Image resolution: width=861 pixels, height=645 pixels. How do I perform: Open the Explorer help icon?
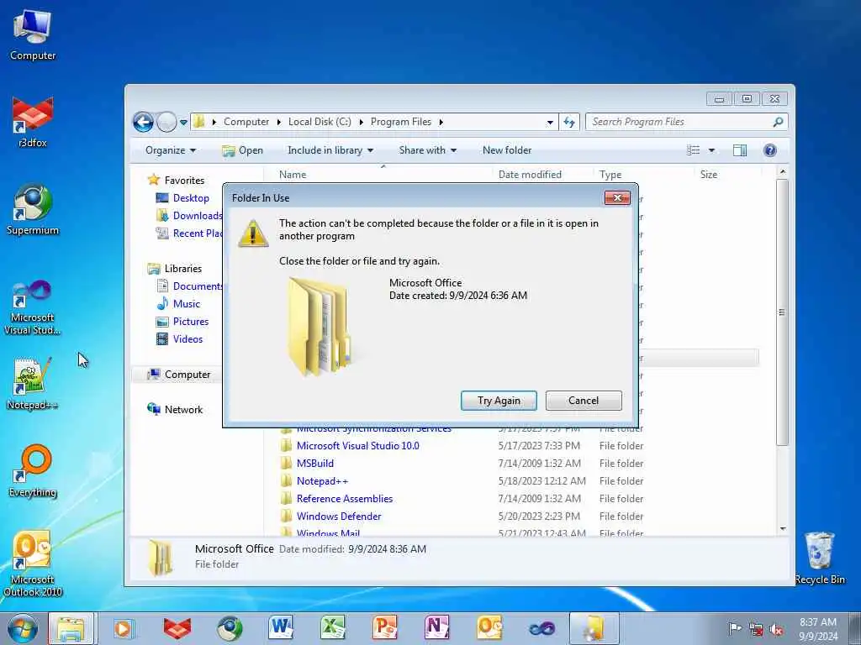770,150
